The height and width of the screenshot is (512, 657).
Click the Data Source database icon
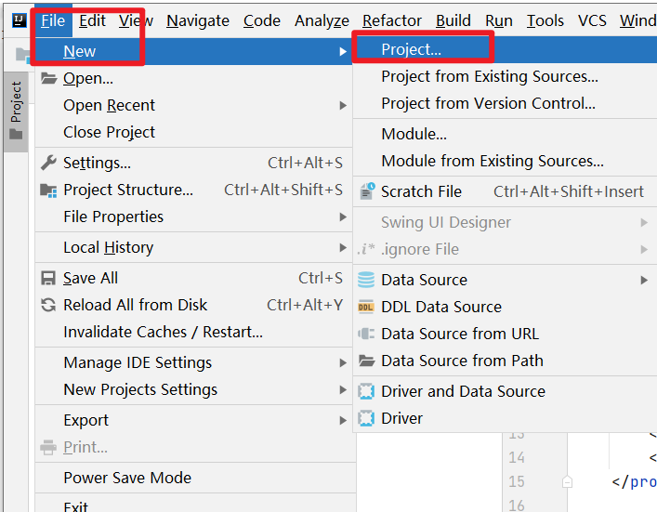(x=366, y=280)
